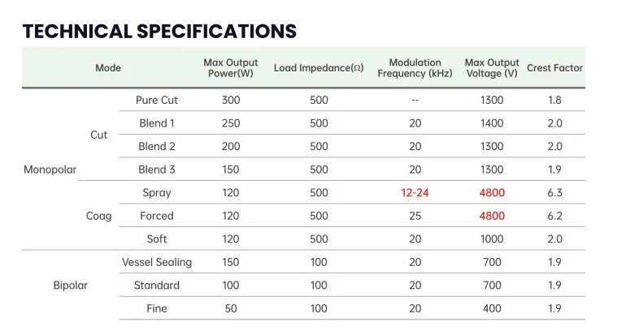Click the Modulation Frequency (kHz) header
The width and height of the screenshot is (617, 335).
tap(415, 68)
